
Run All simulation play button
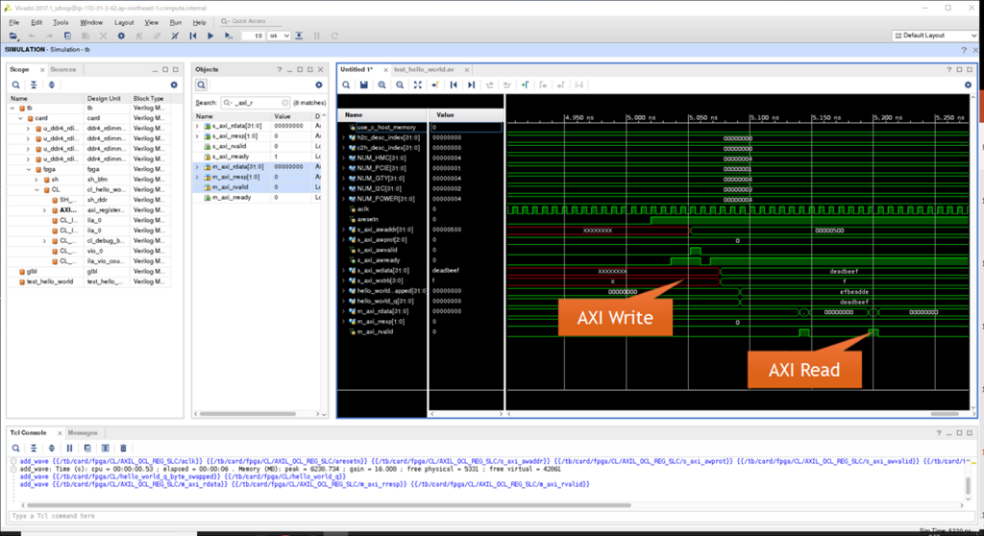point(210,36)
